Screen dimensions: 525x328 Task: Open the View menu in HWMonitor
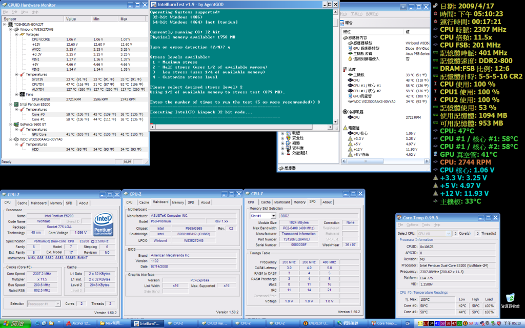(x=25, y=12)
